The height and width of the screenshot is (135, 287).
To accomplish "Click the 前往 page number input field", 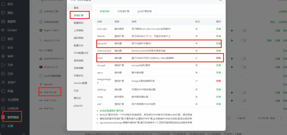I will click(281, 118).
